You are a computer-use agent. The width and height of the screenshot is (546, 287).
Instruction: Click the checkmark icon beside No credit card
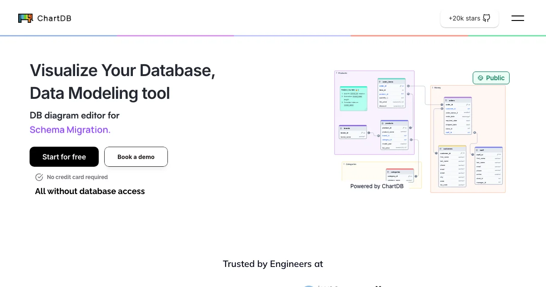39,177
